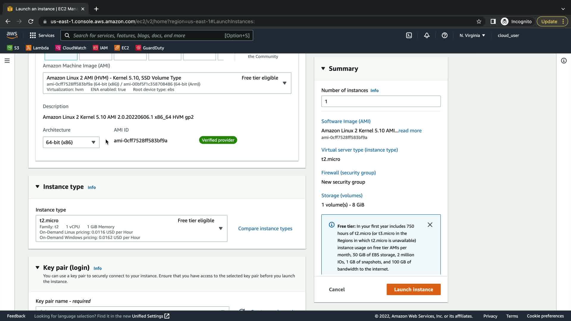Open the N. Virginia region selector
The image size is (571, 321).
pos(472,35)
